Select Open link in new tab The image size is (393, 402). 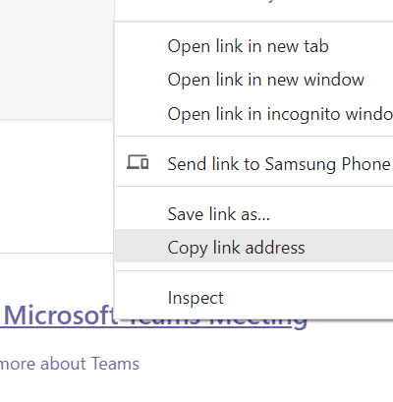254,46
